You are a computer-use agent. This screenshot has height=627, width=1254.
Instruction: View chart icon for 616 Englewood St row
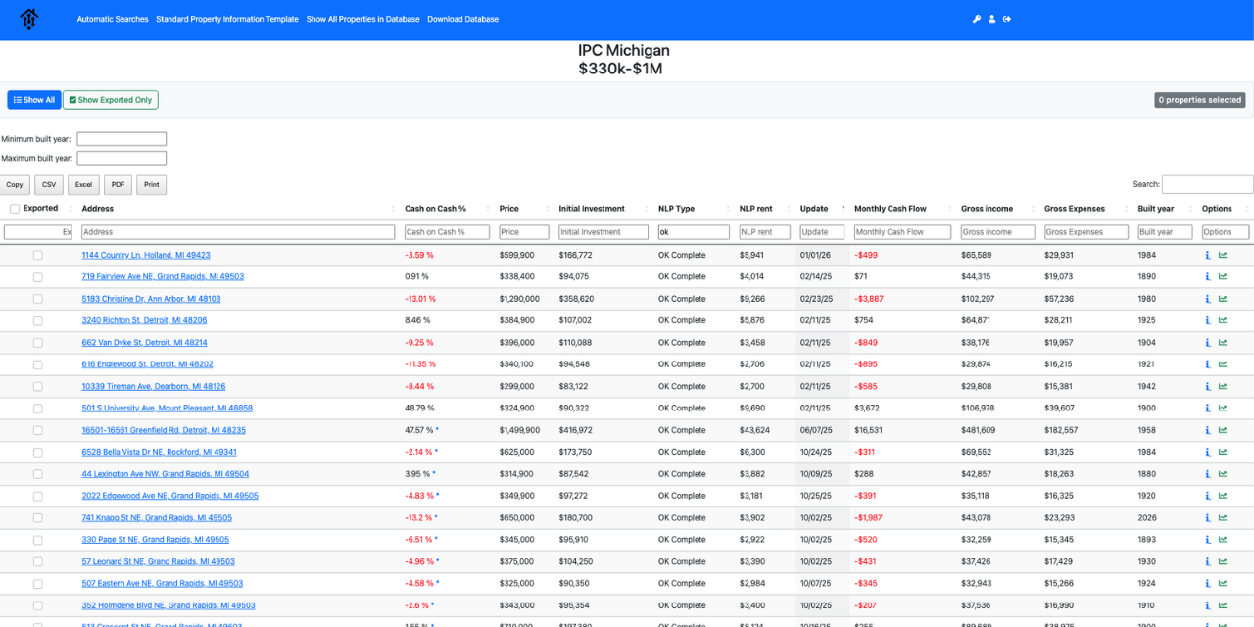coord(1223,364)
